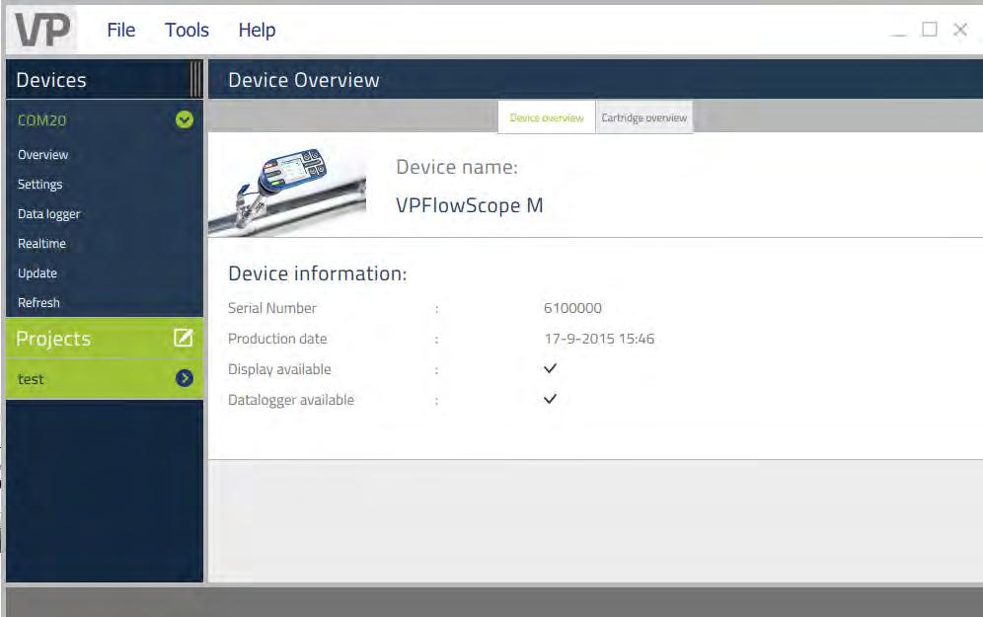The height and width of the screenshot is (617, 983).
Task: Click the device name VPFlowScope M
Action: pyautogui.click(x=470, y=205)
